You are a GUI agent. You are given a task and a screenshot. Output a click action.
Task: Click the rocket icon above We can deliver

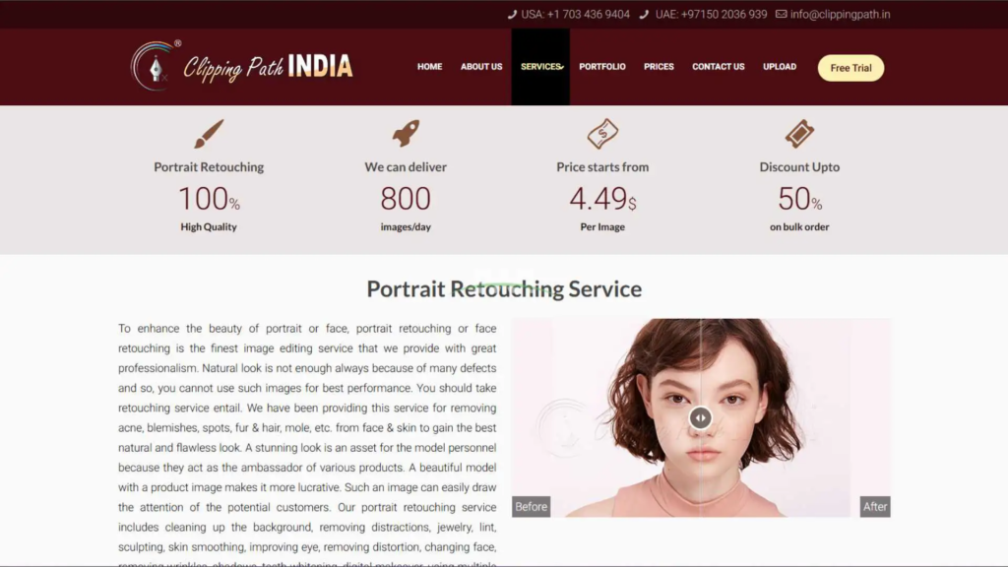(406, 133)
